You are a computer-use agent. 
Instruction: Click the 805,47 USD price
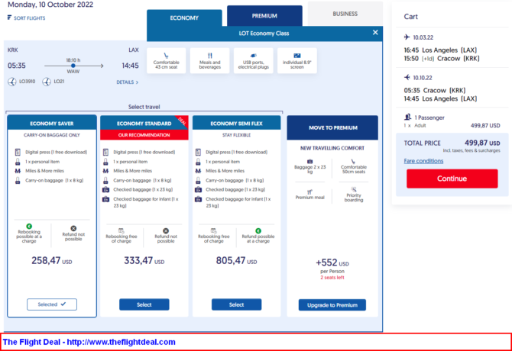coord(236,260)
